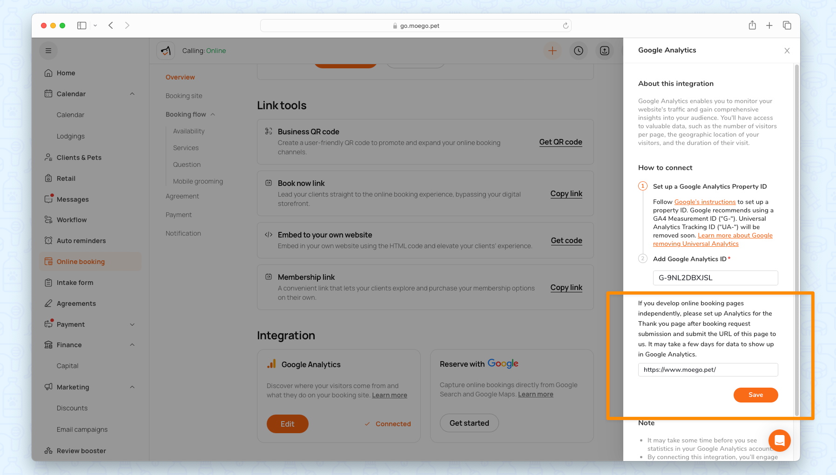The image size is (836, 475).
Task: Click the Get code link
Action: click(x=566, y=240)
